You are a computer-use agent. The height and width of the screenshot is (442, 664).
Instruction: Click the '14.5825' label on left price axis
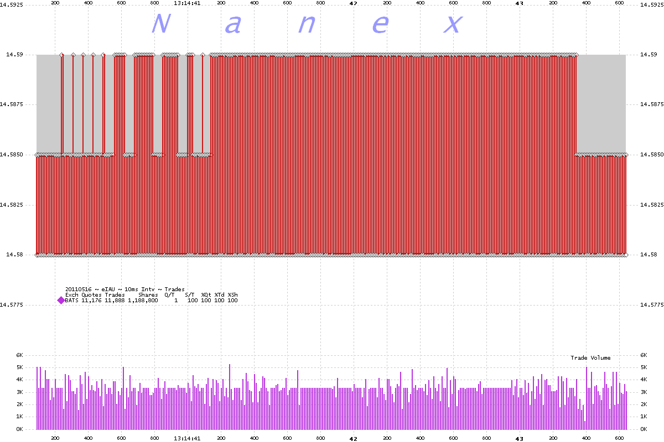click(x=12, y=204)
